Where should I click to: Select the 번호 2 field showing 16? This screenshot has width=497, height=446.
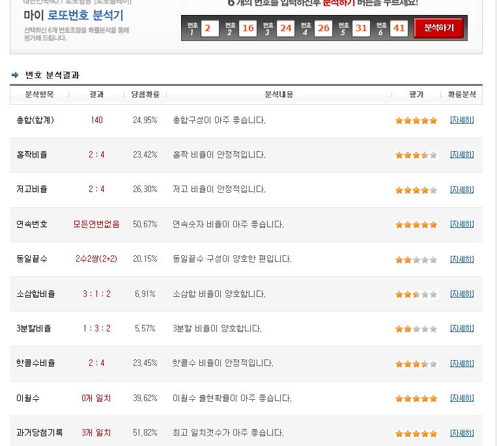248,28
